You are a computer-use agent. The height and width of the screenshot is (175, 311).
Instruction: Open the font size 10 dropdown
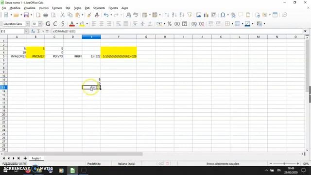click(40, 24)
